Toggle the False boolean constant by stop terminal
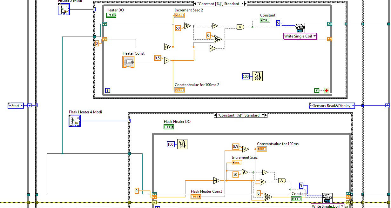Image resolution: width=391 pixels, height=208 pixels. (316, 91)
